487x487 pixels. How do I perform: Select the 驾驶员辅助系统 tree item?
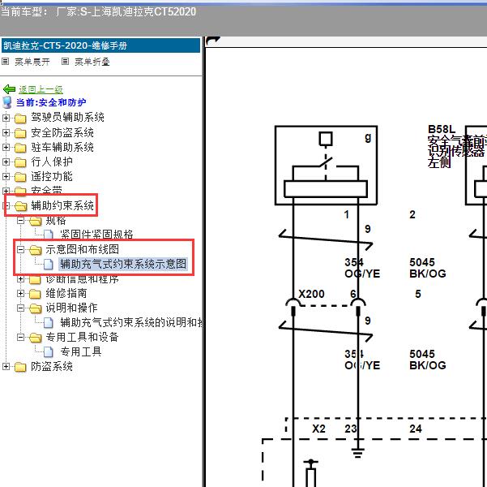pos(67,118)
